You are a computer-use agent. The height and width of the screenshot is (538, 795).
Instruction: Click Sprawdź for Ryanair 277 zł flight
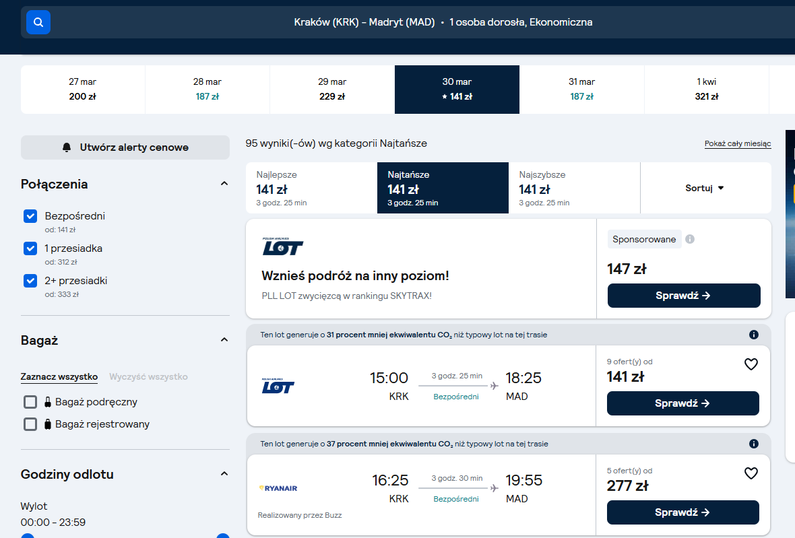(682, 512)
